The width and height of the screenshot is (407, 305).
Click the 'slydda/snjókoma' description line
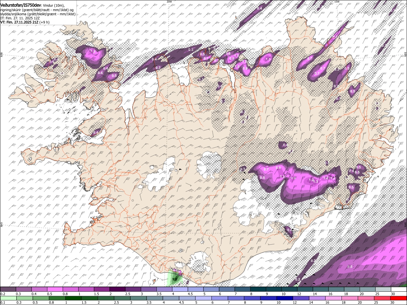(x=38, y=14)
